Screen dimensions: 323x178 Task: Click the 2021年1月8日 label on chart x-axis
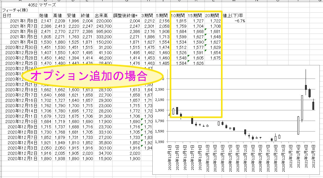point(314,157)
